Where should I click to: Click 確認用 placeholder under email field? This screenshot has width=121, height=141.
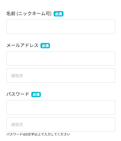(x=17, y=76)
